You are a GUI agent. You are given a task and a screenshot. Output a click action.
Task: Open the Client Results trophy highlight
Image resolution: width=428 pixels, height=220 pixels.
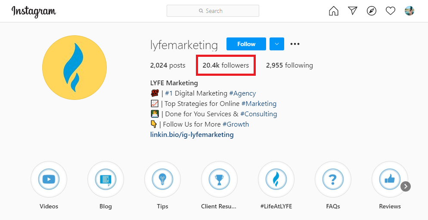click(219, 179)
